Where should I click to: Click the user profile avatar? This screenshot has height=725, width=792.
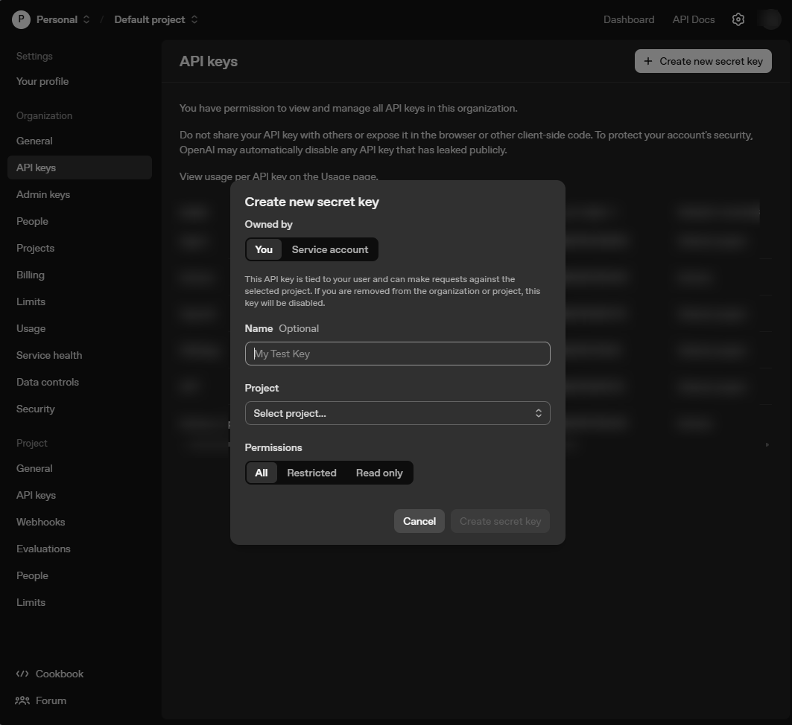point(769,19)
